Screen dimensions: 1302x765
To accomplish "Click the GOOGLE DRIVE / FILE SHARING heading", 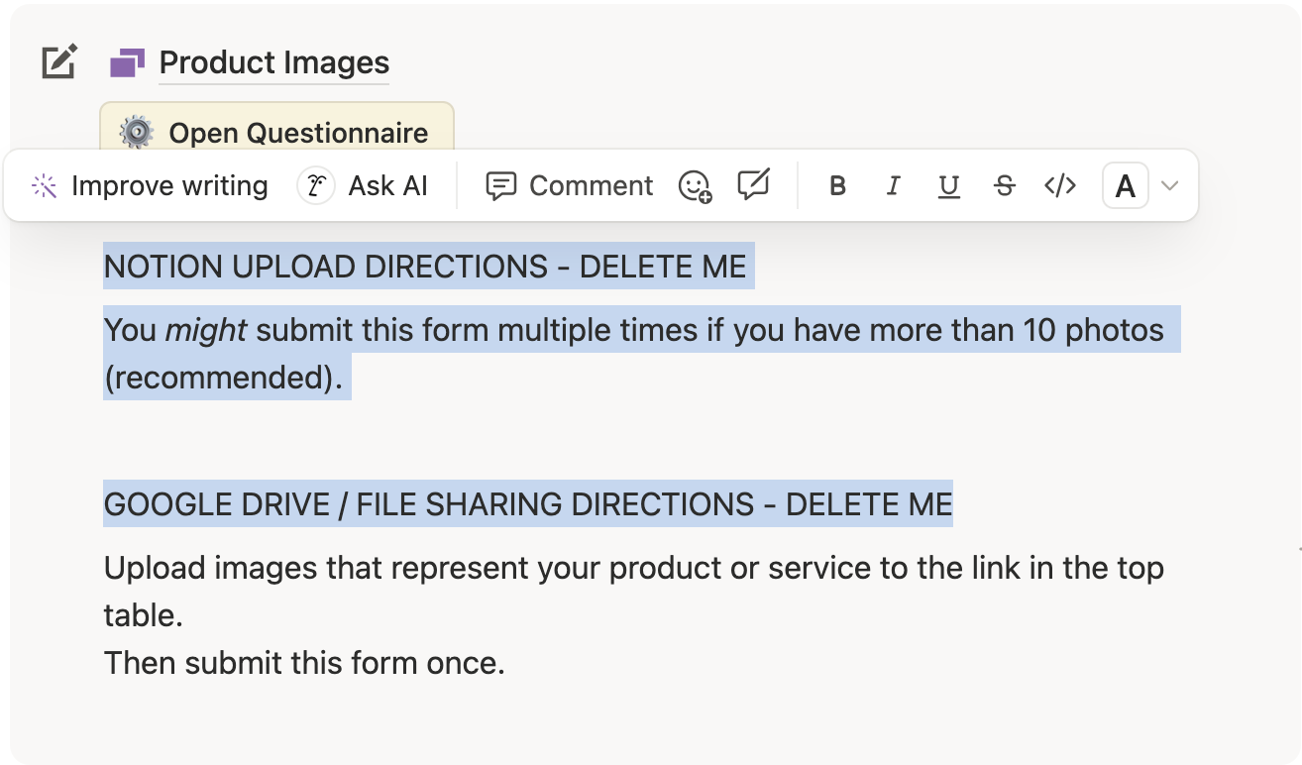I will pyautogui.click(x=527, y=504).
